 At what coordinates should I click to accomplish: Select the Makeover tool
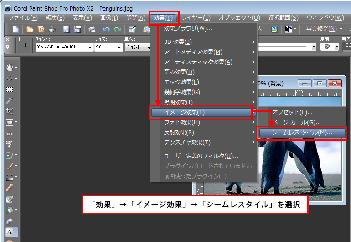coord(10,144)
